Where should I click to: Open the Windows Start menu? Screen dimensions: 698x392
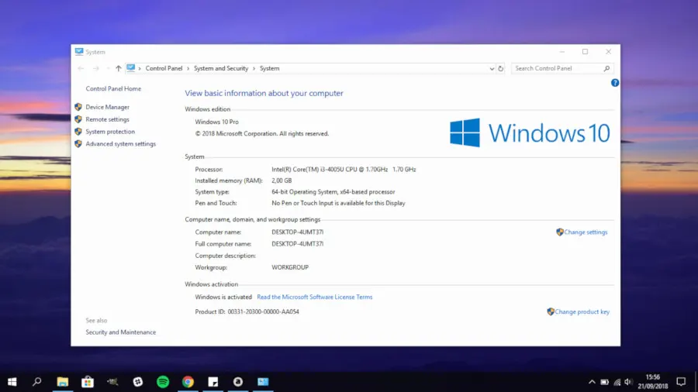point(12,382)
